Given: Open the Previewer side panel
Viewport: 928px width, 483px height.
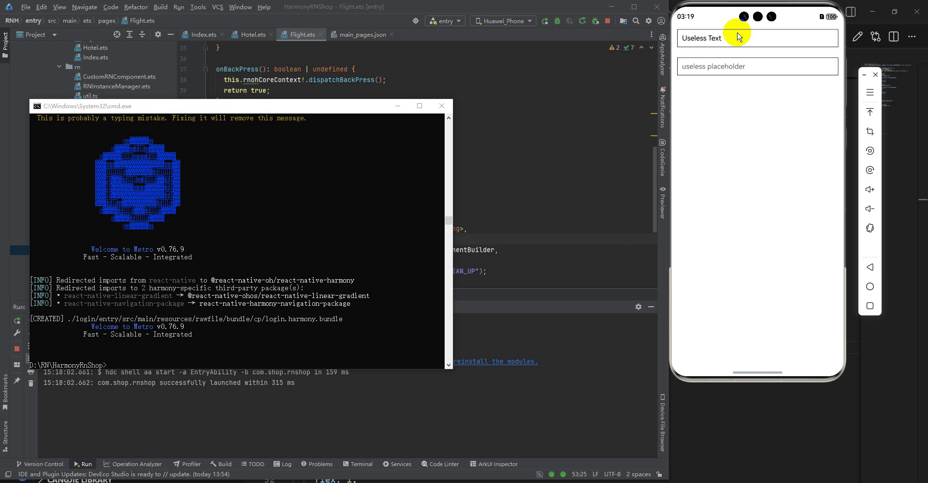Looking at the screenshot, I should click(663, 202).
